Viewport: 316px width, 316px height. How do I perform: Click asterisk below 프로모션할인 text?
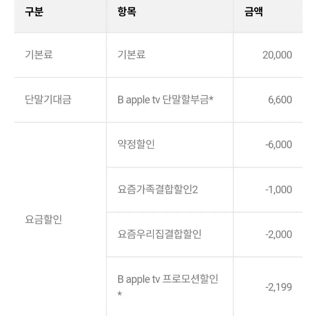(120, 294)
